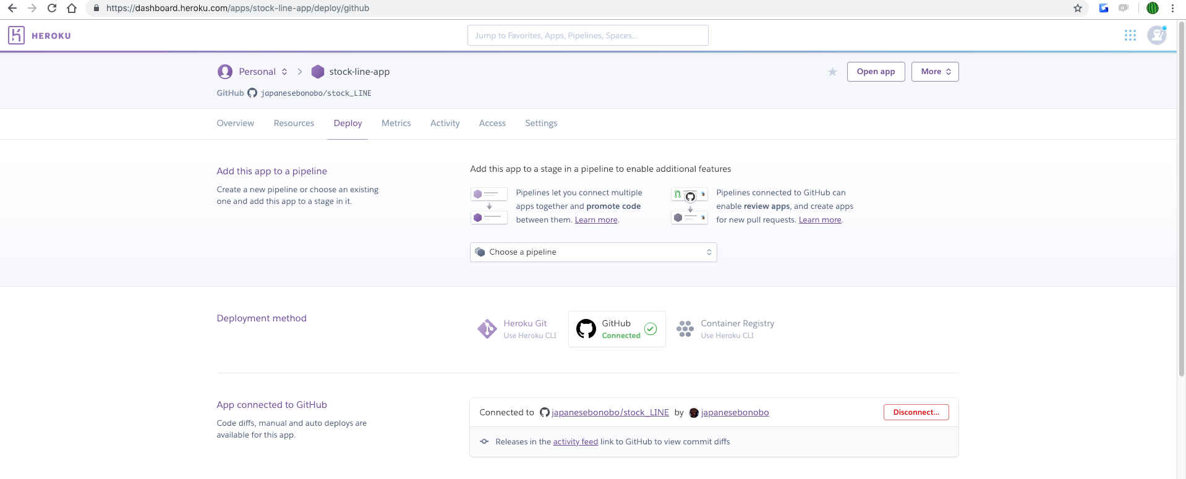
Task: Switch to the Activity tab
Action: pos(445,123)
